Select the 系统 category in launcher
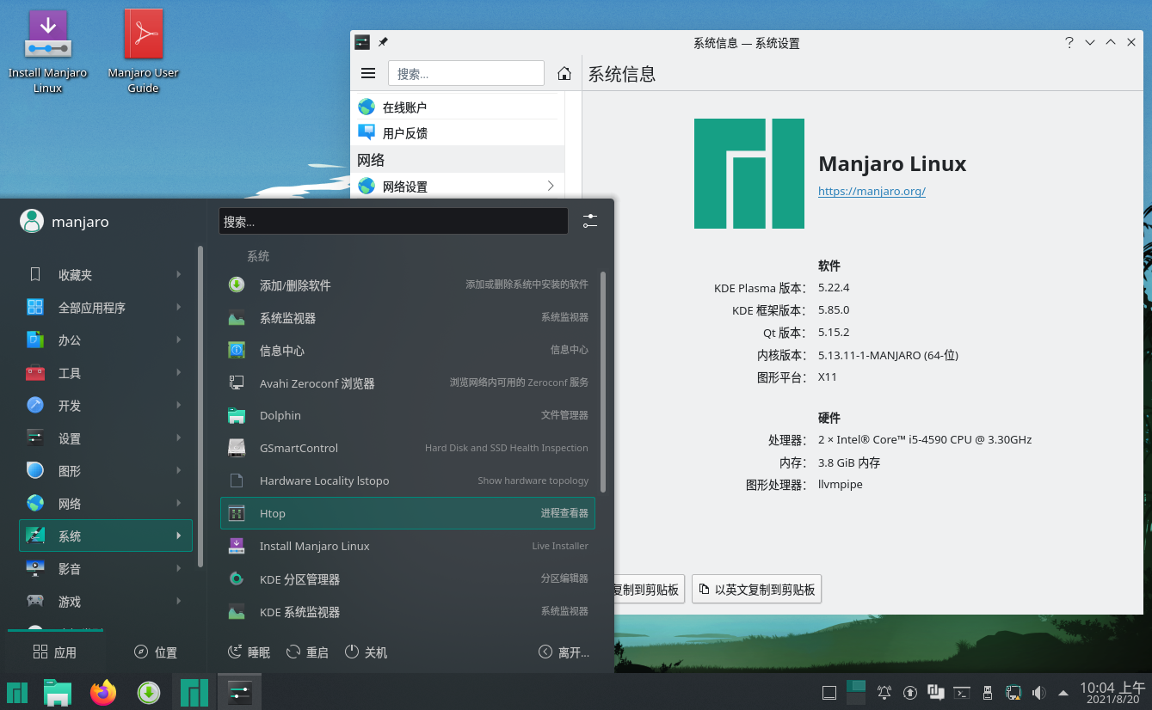The height and width of the screenshot is (710, 1152). point(106,536)
